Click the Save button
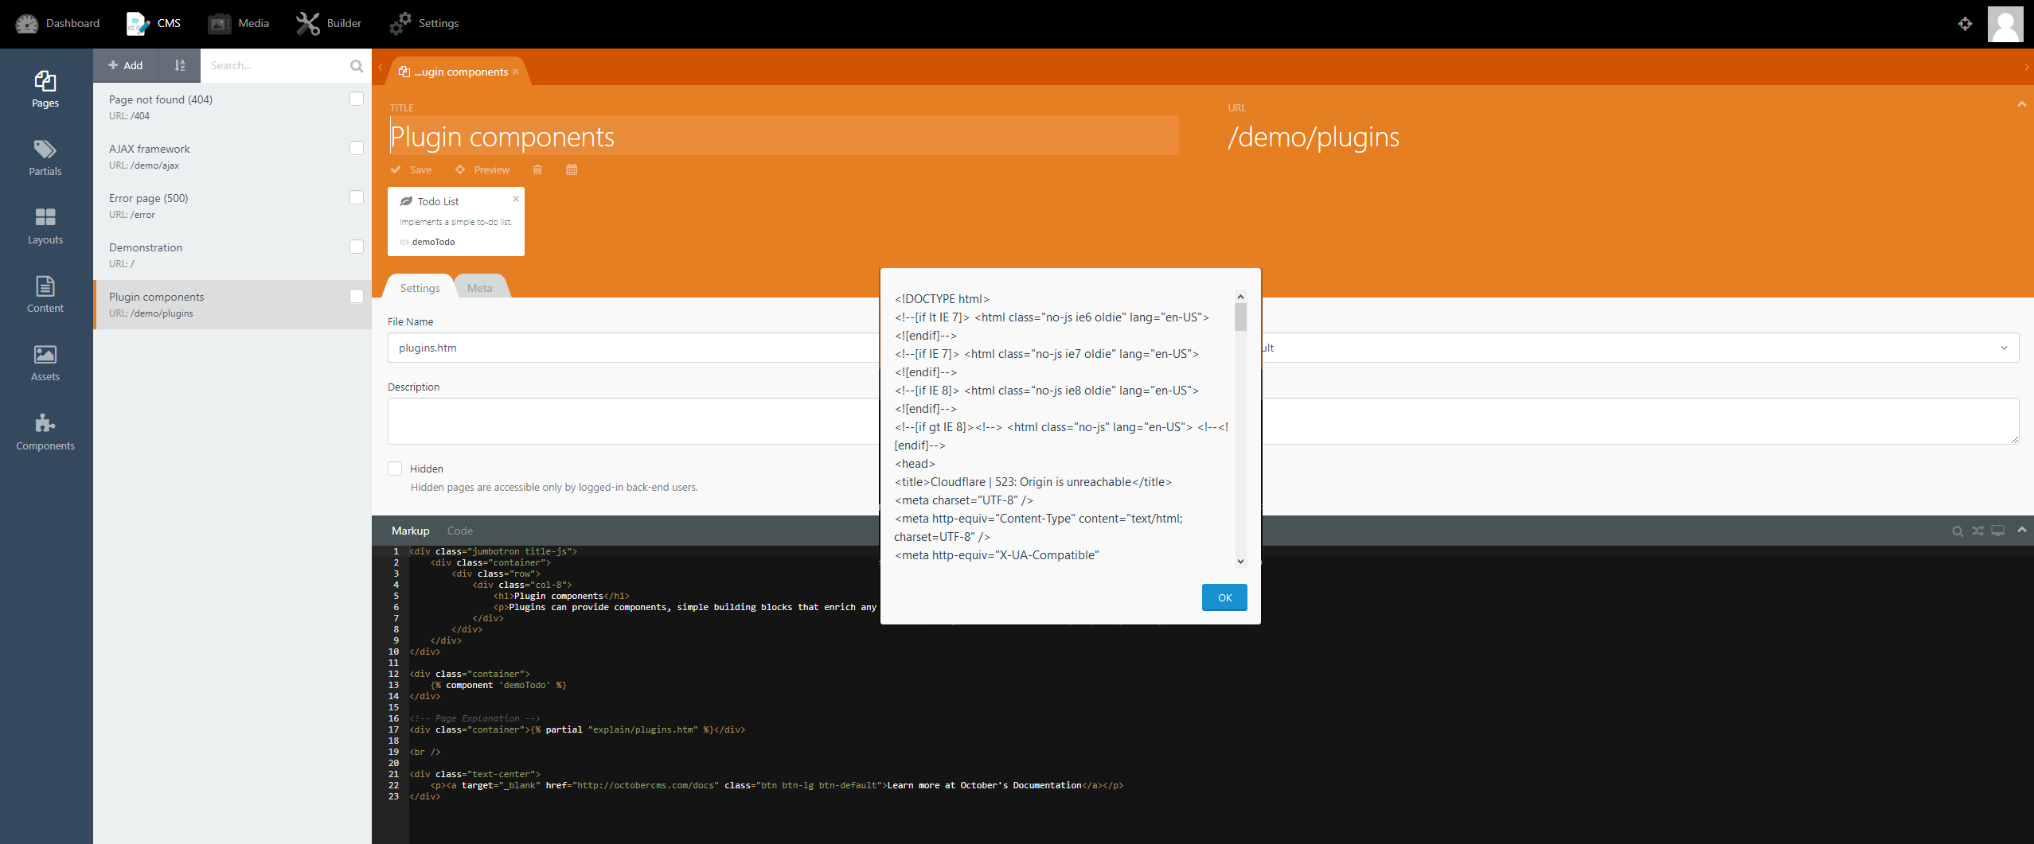 [x=412, y=169]
